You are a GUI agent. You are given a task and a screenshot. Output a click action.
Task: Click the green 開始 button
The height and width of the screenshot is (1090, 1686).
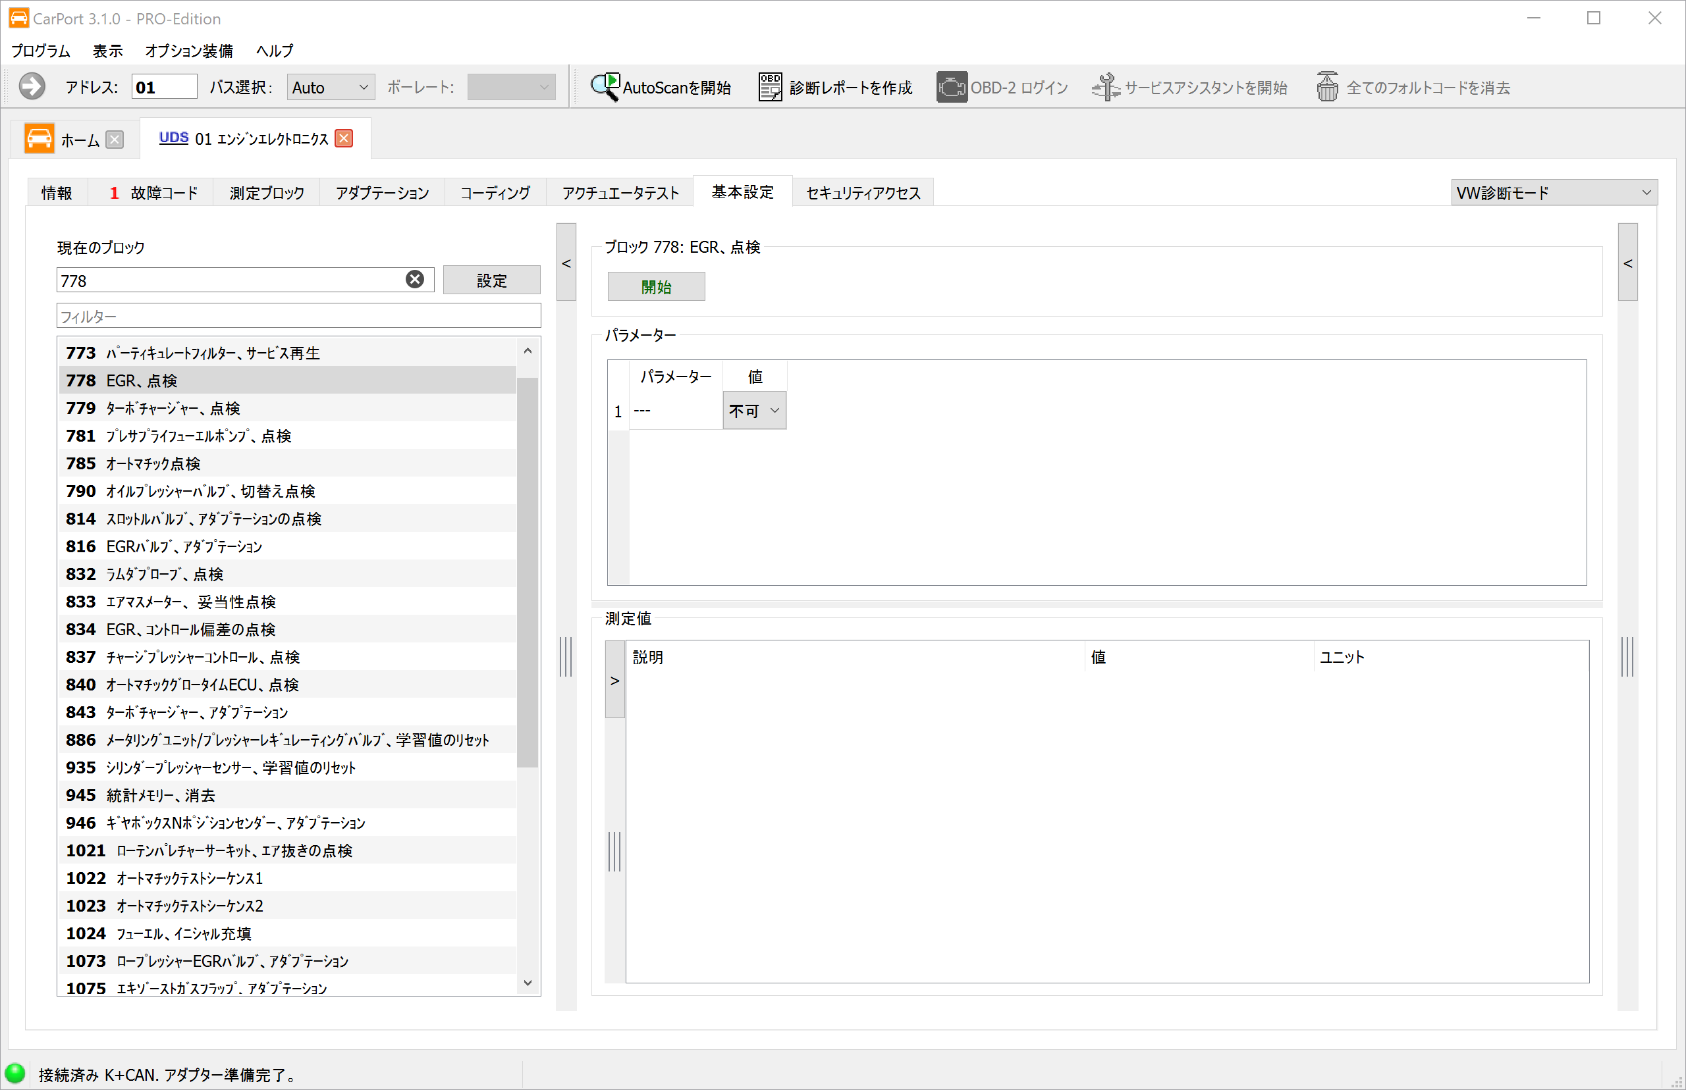657,287
